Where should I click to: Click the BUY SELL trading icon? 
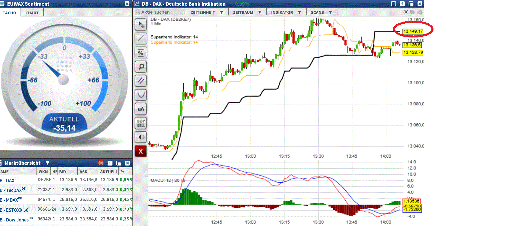[141, 123]
